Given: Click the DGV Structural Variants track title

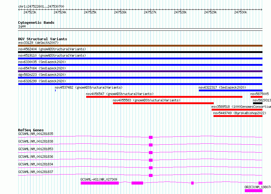Looking at the screenshot, I should 43,39.
